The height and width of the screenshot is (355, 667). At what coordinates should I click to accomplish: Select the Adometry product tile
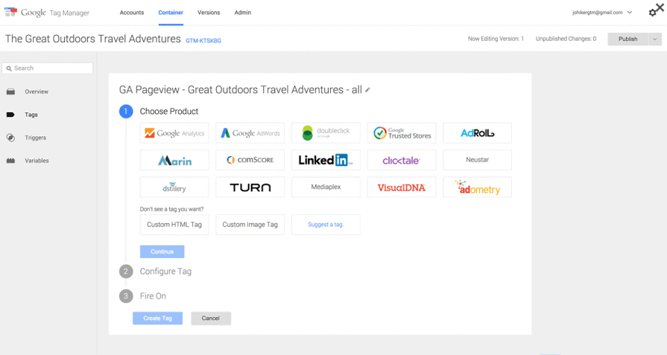point(477,188)
